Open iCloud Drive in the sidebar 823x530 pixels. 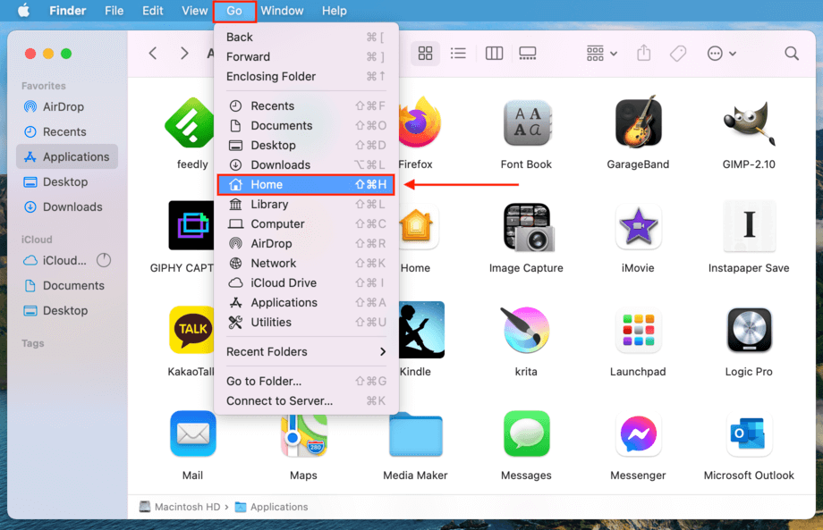click(x=67, y=261)
